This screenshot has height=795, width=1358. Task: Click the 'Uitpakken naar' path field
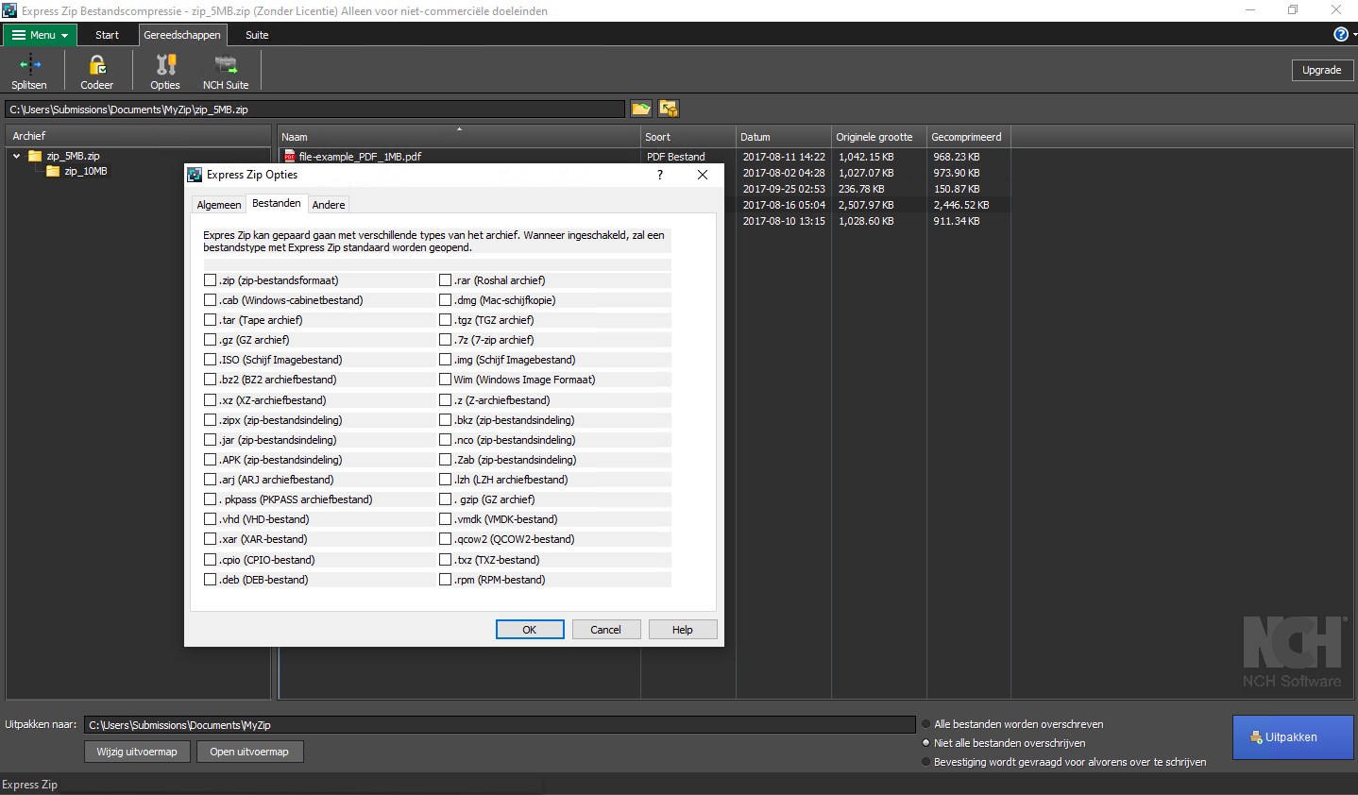click(500, 725)
